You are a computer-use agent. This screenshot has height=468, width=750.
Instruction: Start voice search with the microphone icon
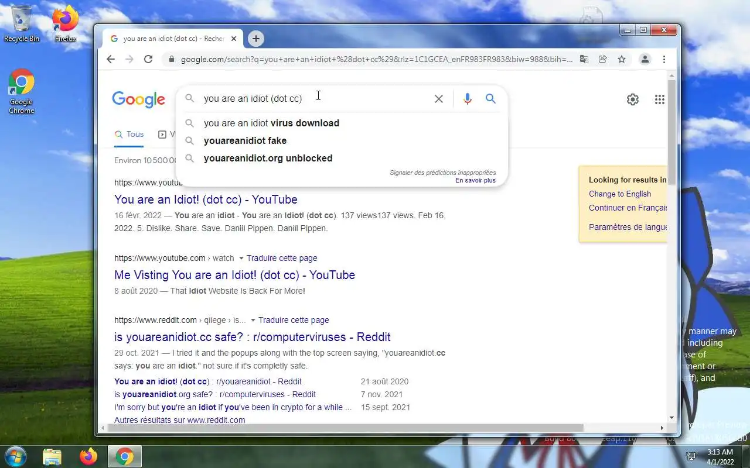point(467,99)
